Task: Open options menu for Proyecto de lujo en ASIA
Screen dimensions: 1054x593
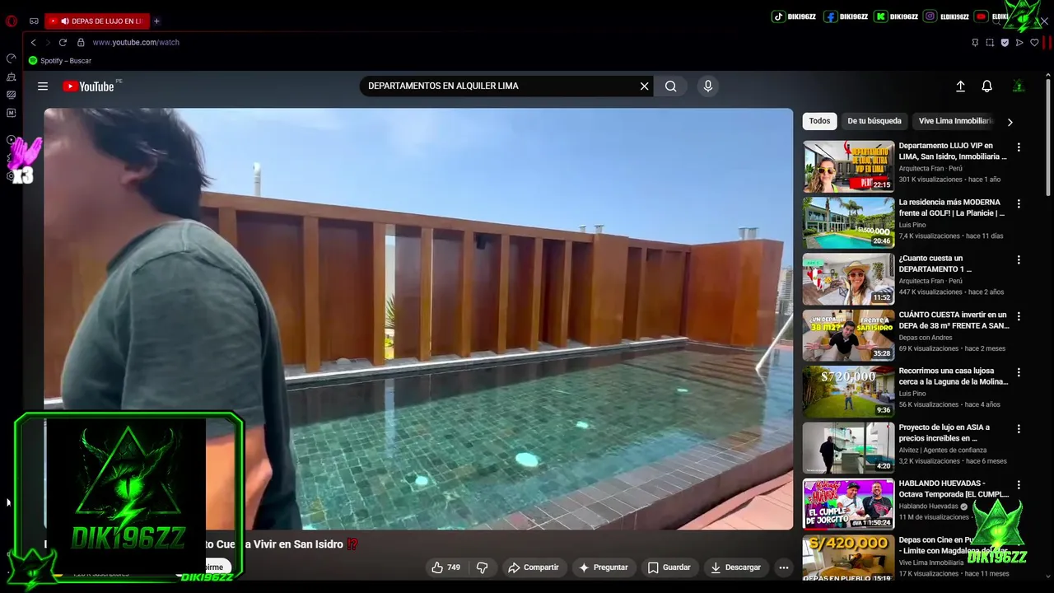Action: tap(1019, 429)
